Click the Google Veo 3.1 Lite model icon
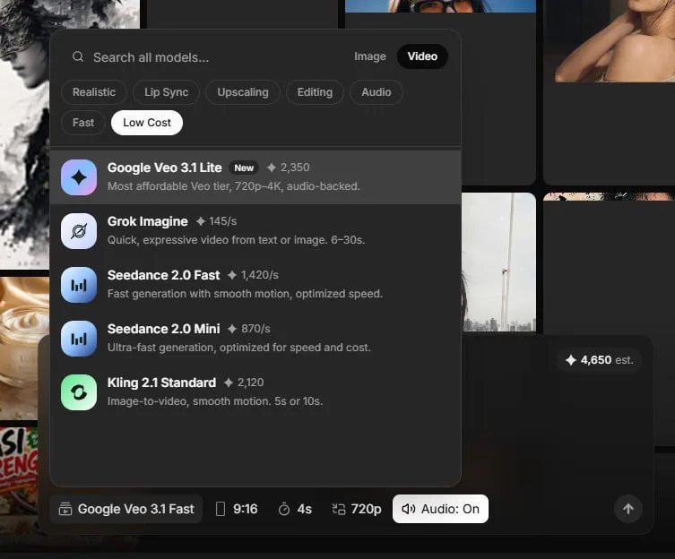 pyautogui.click(x=79, y=177)
